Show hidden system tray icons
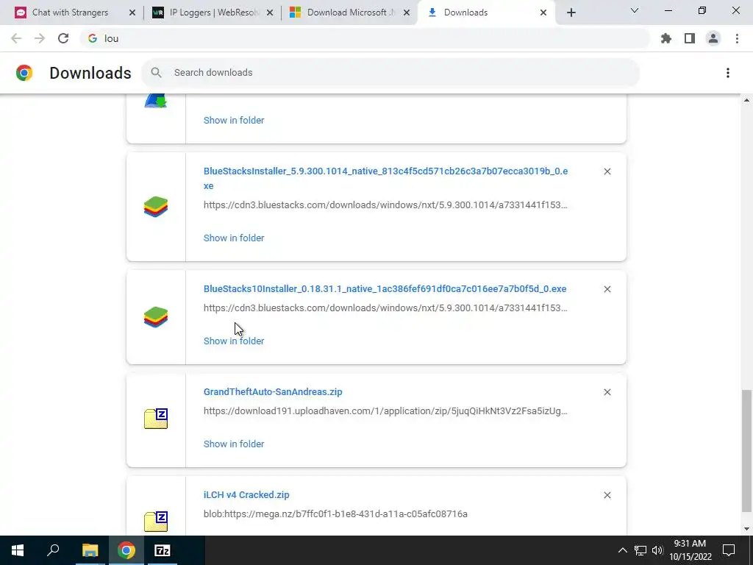Screen dimensions: 753x565 click(622, 550)
